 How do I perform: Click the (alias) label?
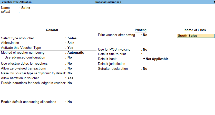(x=5, y=11)
